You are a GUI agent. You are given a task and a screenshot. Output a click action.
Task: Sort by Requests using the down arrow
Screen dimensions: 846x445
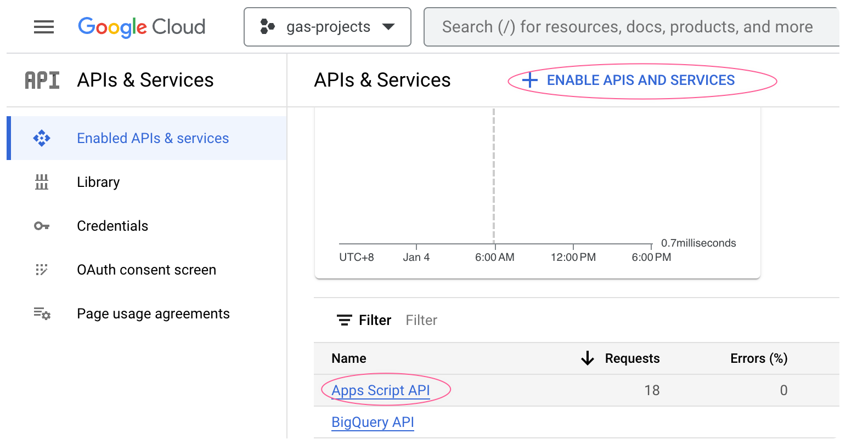click(588, 358)
